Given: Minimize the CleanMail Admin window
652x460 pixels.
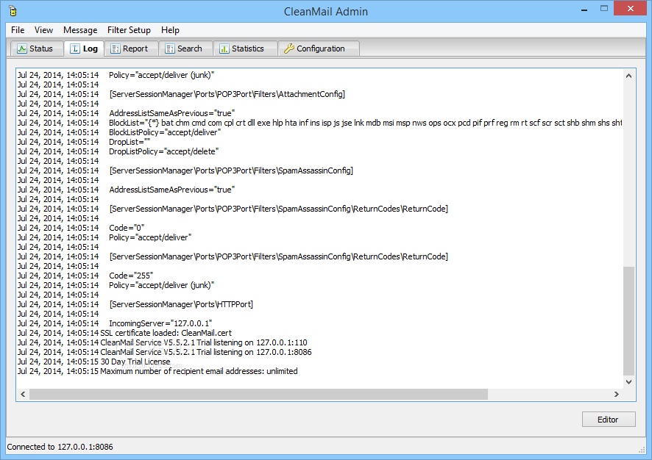Looking at the screenshot, I should (584, 9).
